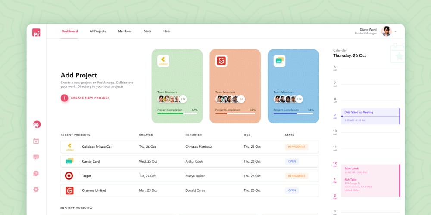
Task: Click OPEN badge for Gramma Limited row
Action: (x=292, y=190)
